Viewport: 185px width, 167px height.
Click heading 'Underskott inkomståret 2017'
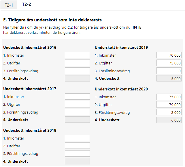[30, 89]
